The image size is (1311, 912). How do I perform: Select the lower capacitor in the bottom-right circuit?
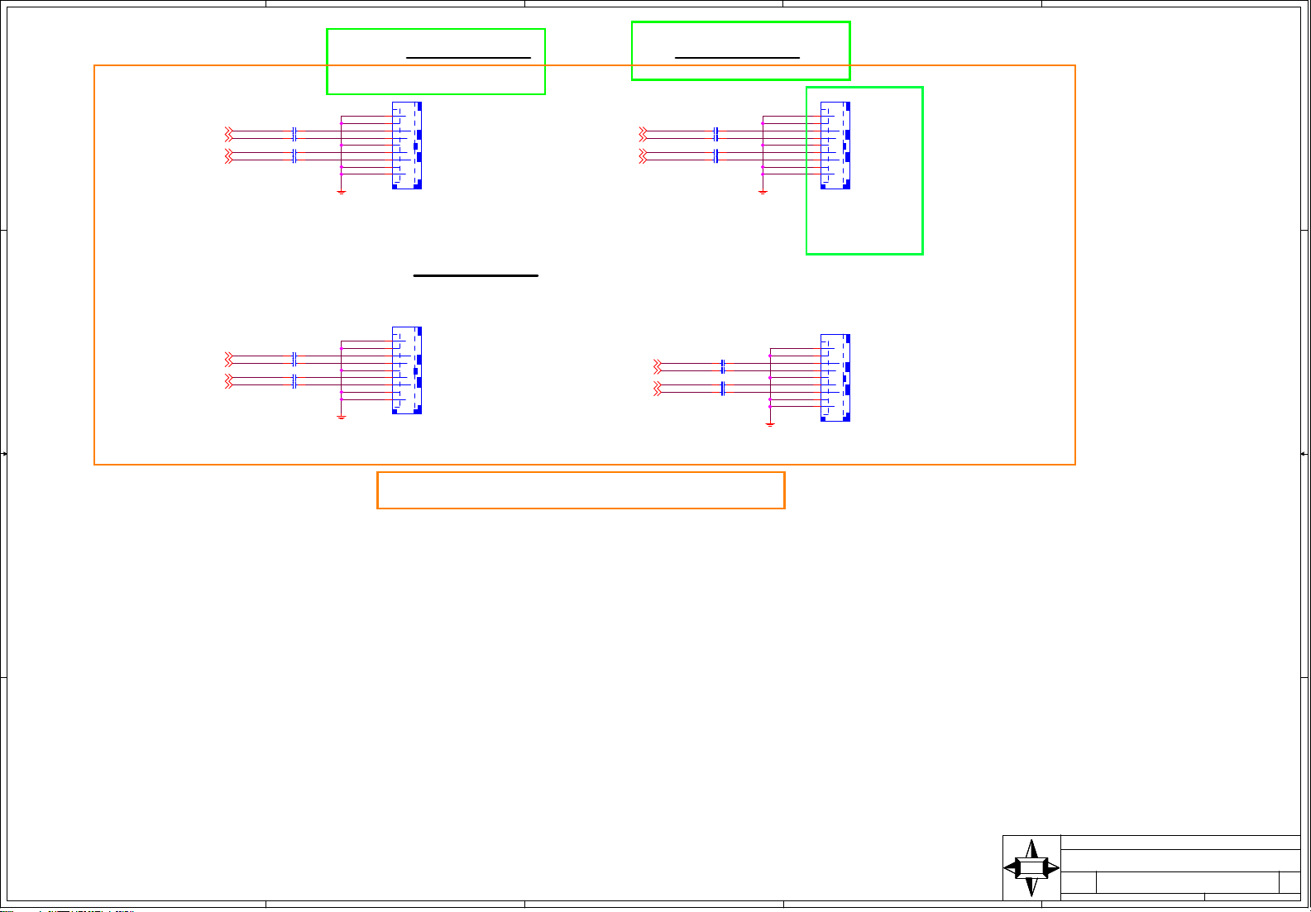click(x=723, y=389)
